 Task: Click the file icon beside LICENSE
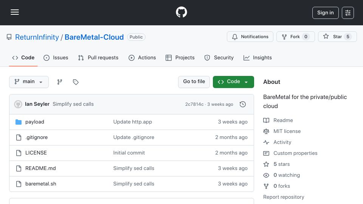[19, 153]
